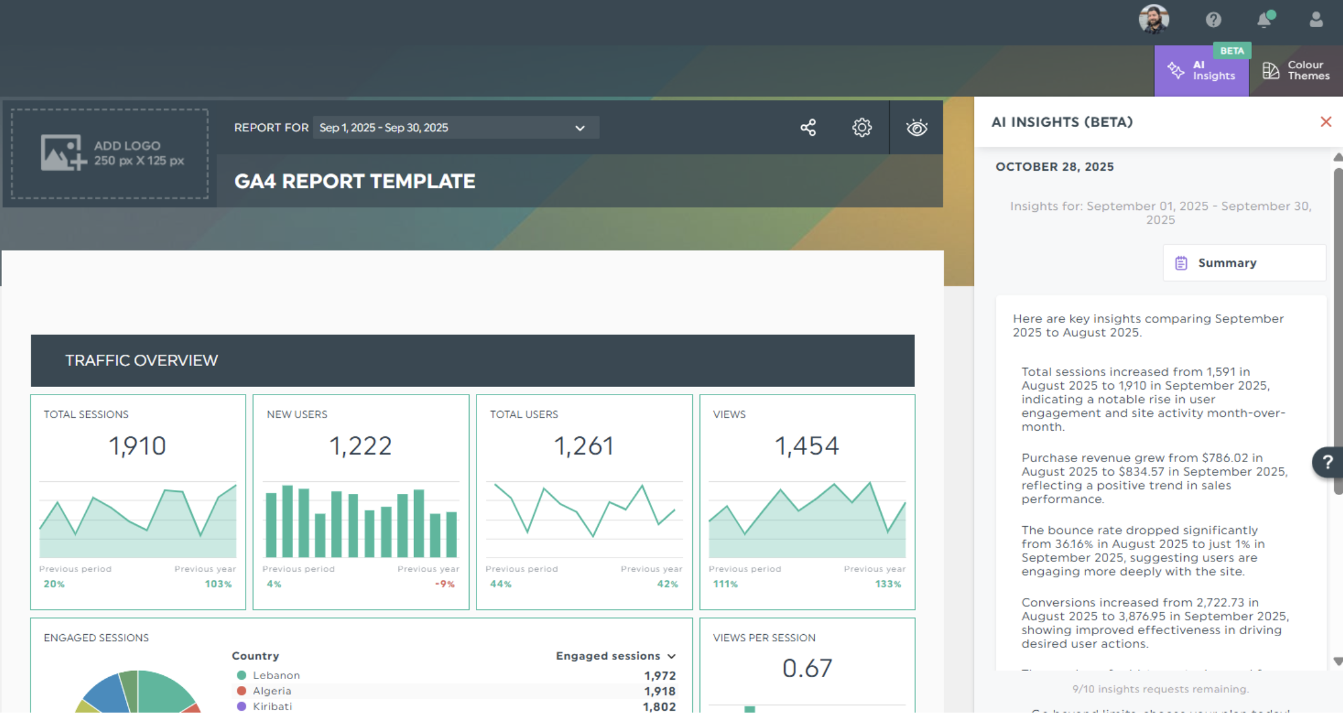Click the help question mark icon in header

1213,20
